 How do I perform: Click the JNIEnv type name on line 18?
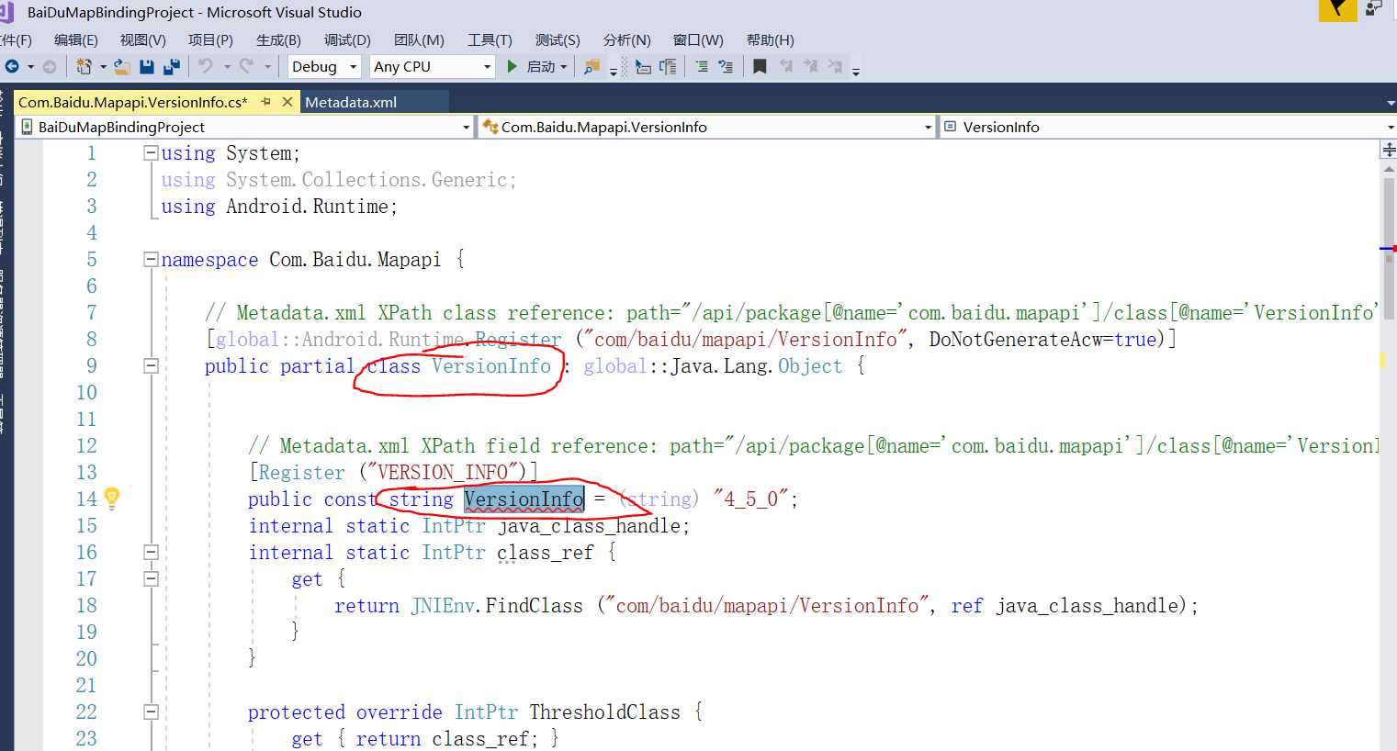coord(442,606)
